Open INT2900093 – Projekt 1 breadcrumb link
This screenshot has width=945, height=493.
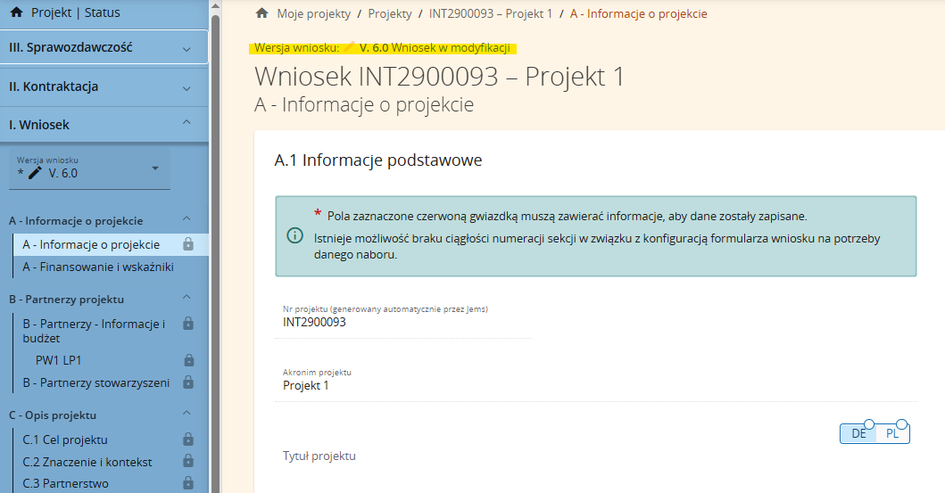(490, 13)
